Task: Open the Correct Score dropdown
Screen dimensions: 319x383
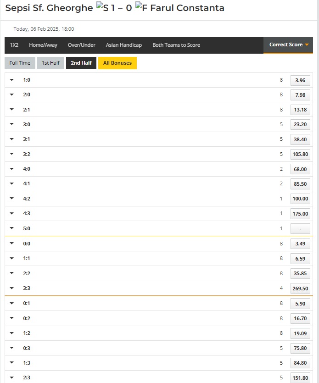Action: coord(288,45)
